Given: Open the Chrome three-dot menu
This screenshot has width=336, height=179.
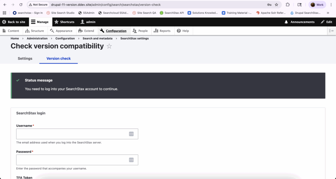Looking at the screenshot, I should pyautogui.click(x=331, y=5).
